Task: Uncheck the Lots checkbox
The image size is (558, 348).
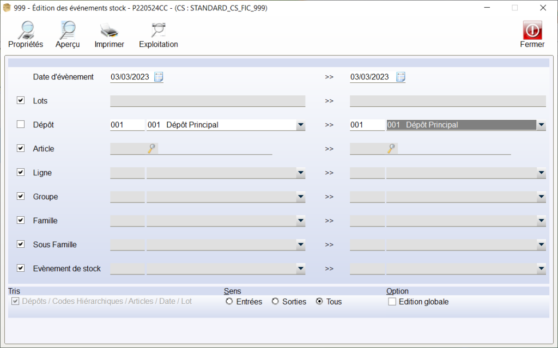Action: (21, 101)
